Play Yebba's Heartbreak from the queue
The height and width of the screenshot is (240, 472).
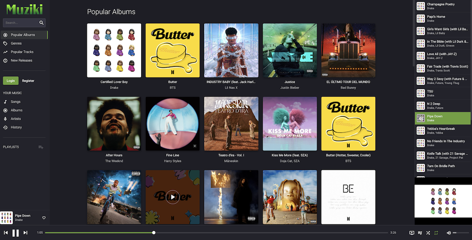[442, 131]
